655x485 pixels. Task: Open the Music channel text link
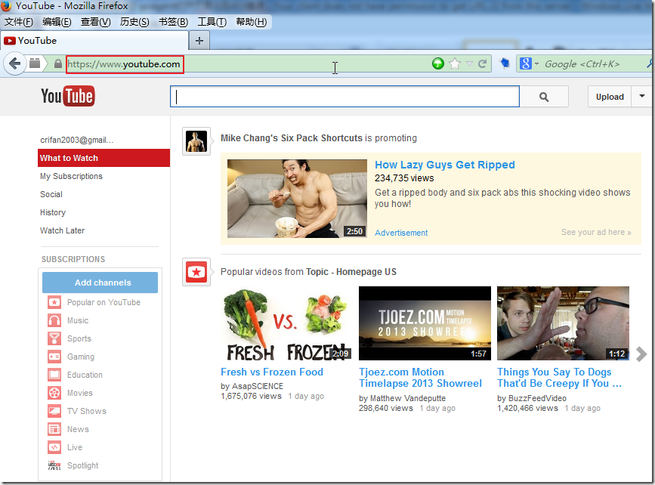78,320
